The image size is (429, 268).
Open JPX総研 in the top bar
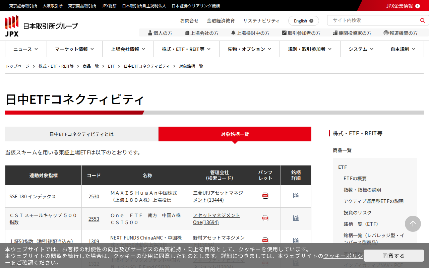click(x=109, y=6)
